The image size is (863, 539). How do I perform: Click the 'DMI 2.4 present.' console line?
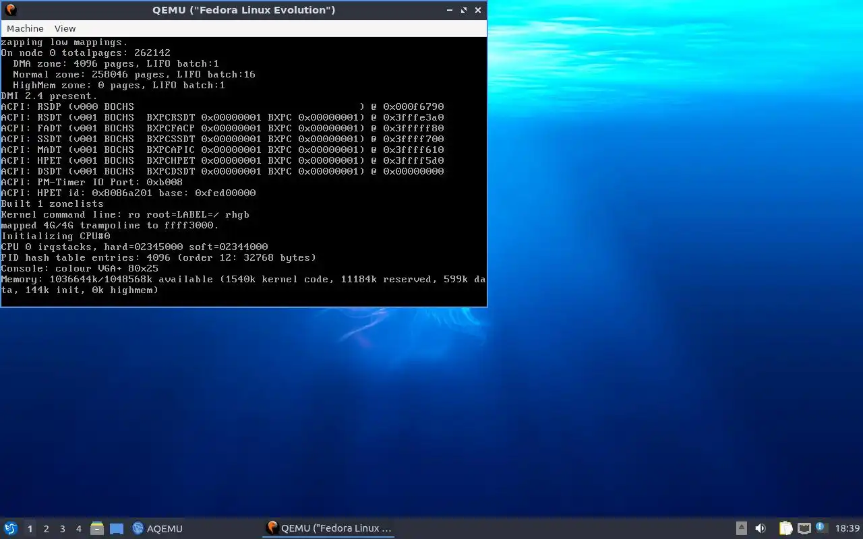click(x=49, y=96)
